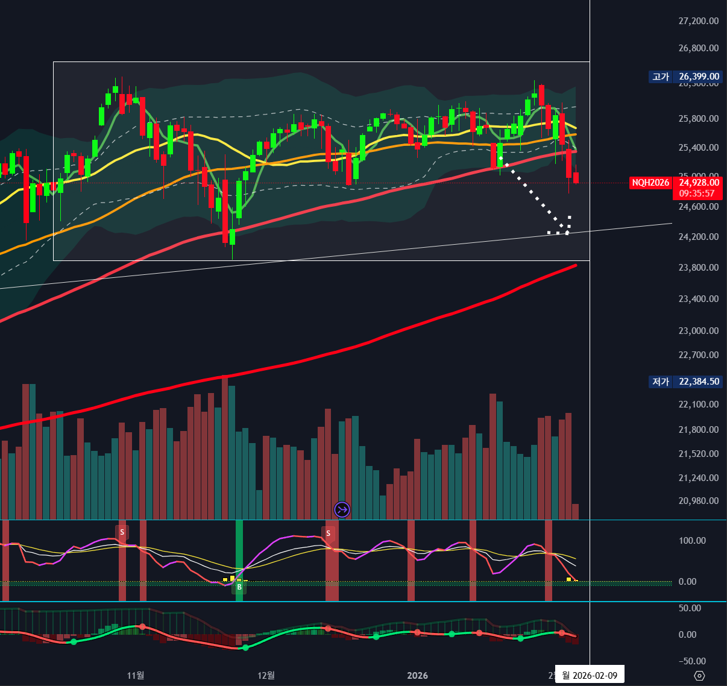The height and width of the screenshot is (686, 727).
Task: Select the S sell marker near 11월
Action: [x=122, y=532]
